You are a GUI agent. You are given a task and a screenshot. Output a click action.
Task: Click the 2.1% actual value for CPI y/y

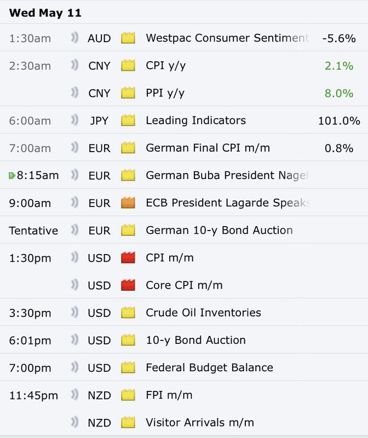[339, 66]
